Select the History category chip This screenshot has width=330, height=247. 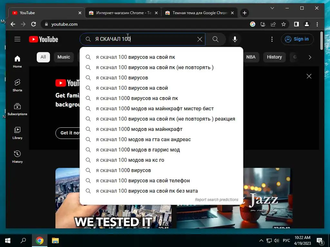click(x=275, y=57)
